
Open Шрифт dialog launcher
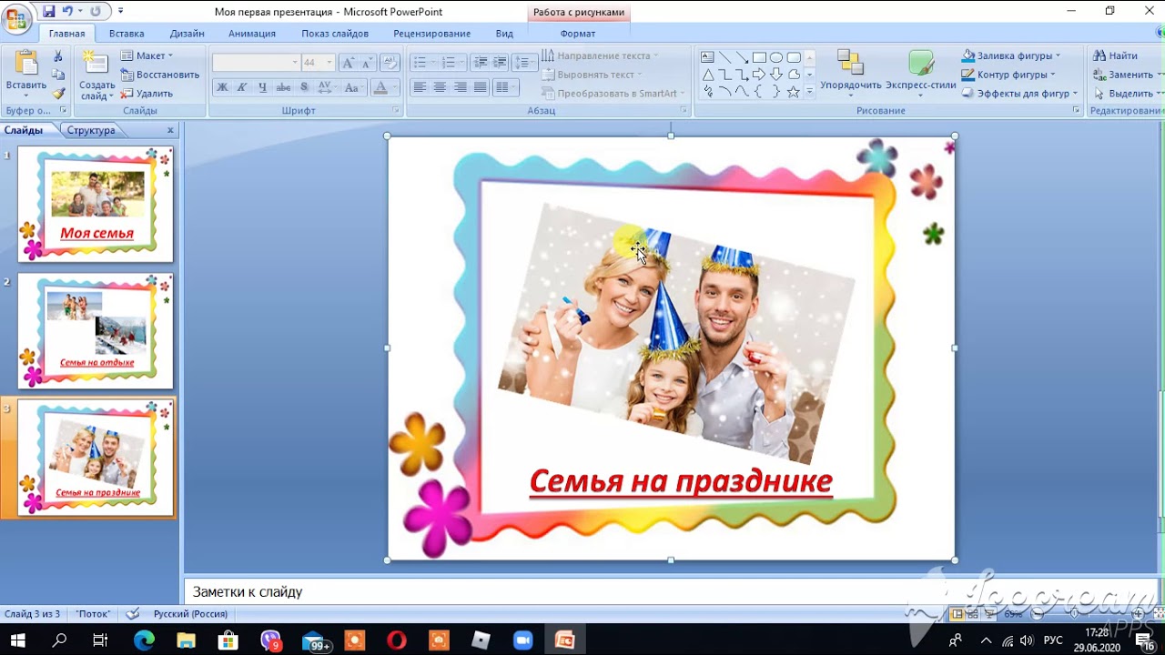point(396,110)
